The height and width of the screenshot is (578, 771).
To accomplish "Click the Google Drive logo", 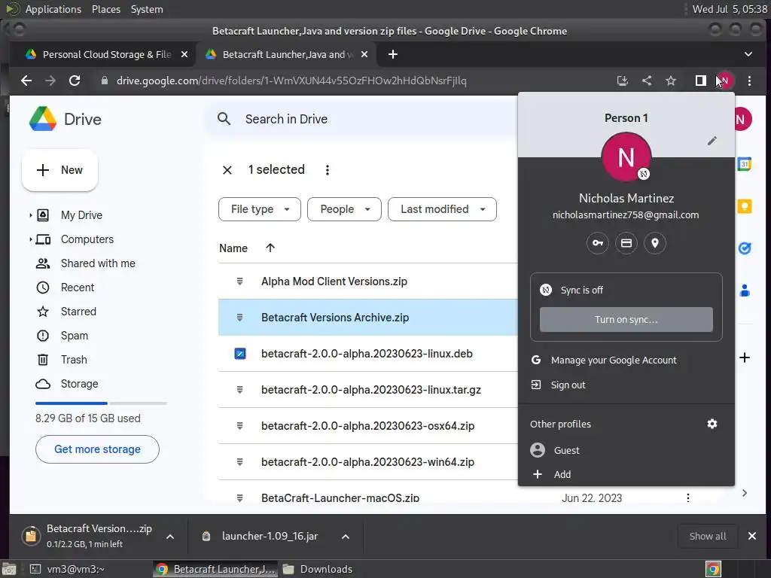I will [43, 119].
